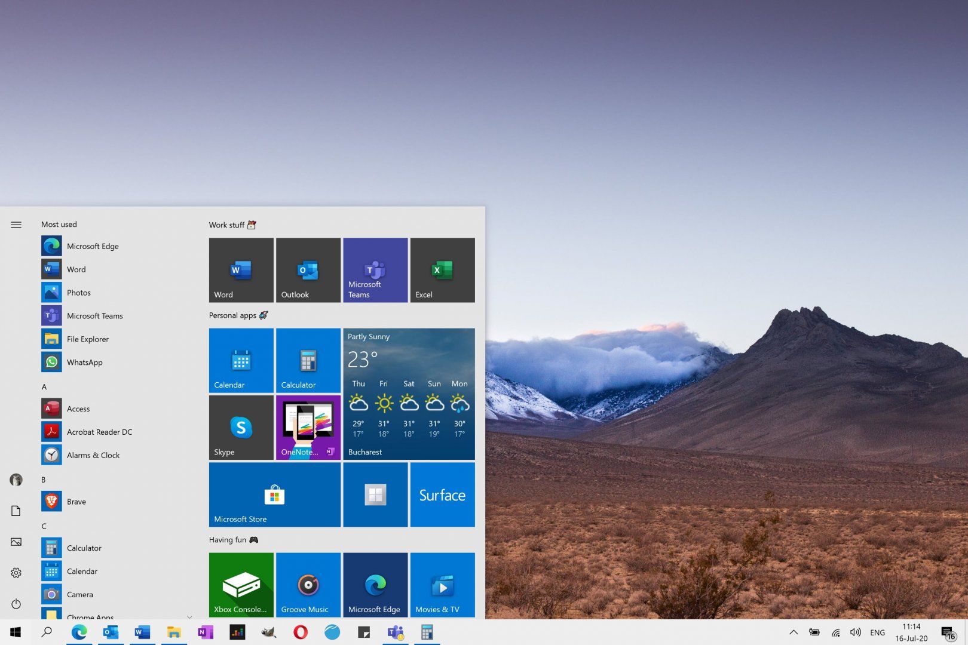Launch the Excel tile

[x=443, y=270]
